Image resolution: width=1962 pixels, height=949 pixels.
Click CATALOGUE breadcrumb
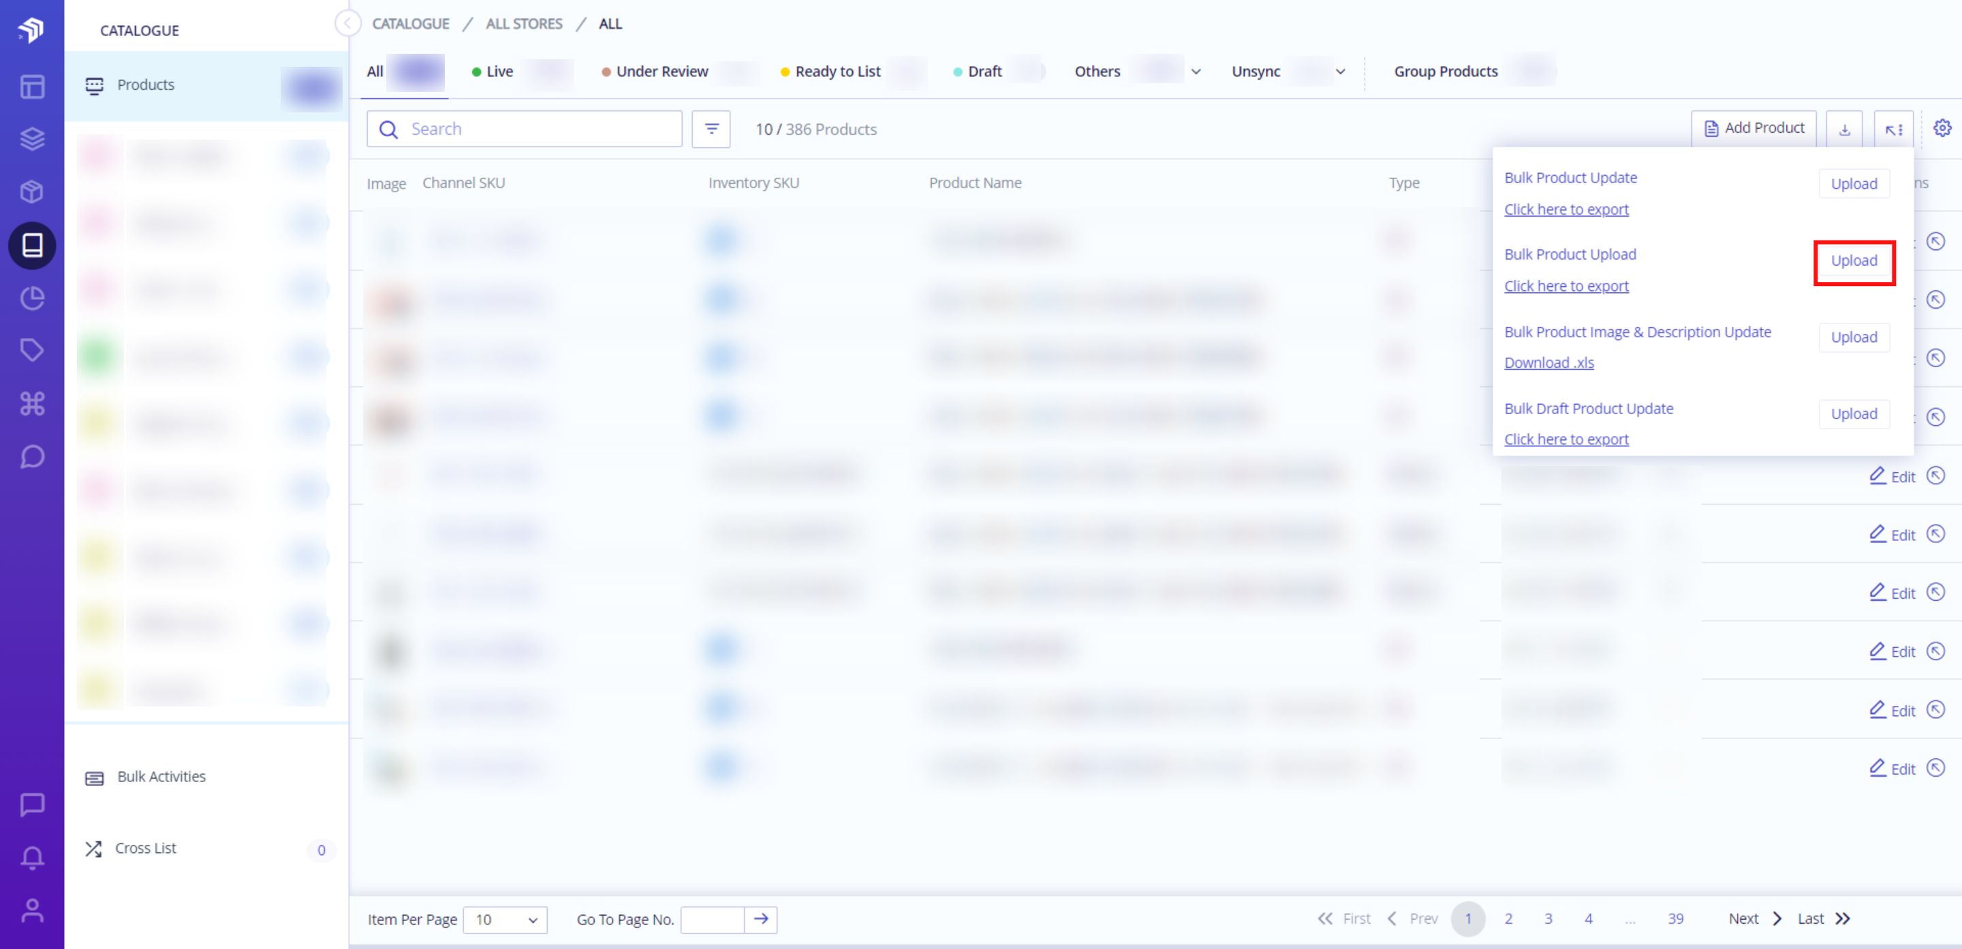pos(411,24)
